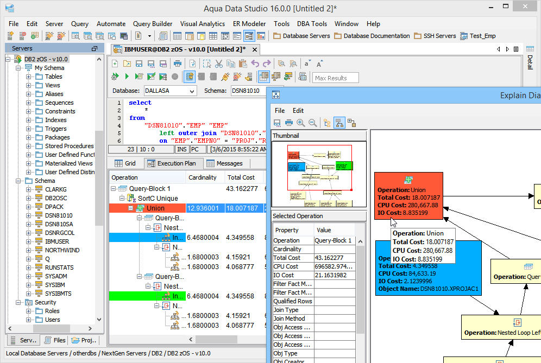
Task: Click the print icon in Explain Diagram toolbar
Action: [x=289, y=123]
